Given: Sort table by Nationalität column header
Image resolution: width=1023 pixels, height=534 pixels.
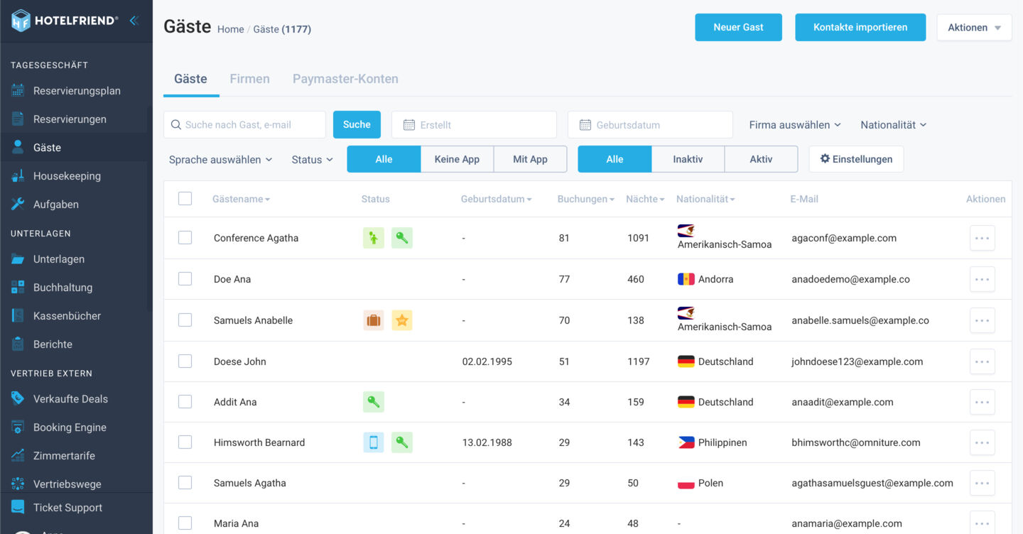Looking at the screenshot, I should click(705, 200).
